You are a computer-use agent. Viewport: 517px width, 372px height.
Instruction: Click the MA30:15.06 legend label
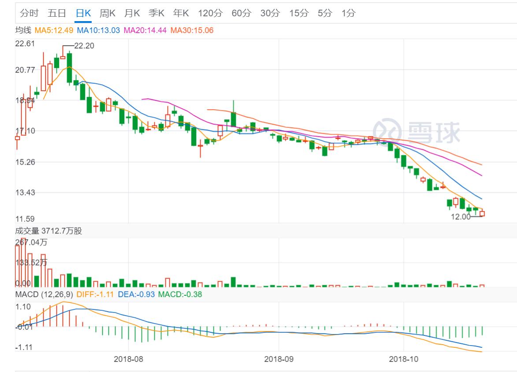192,30
